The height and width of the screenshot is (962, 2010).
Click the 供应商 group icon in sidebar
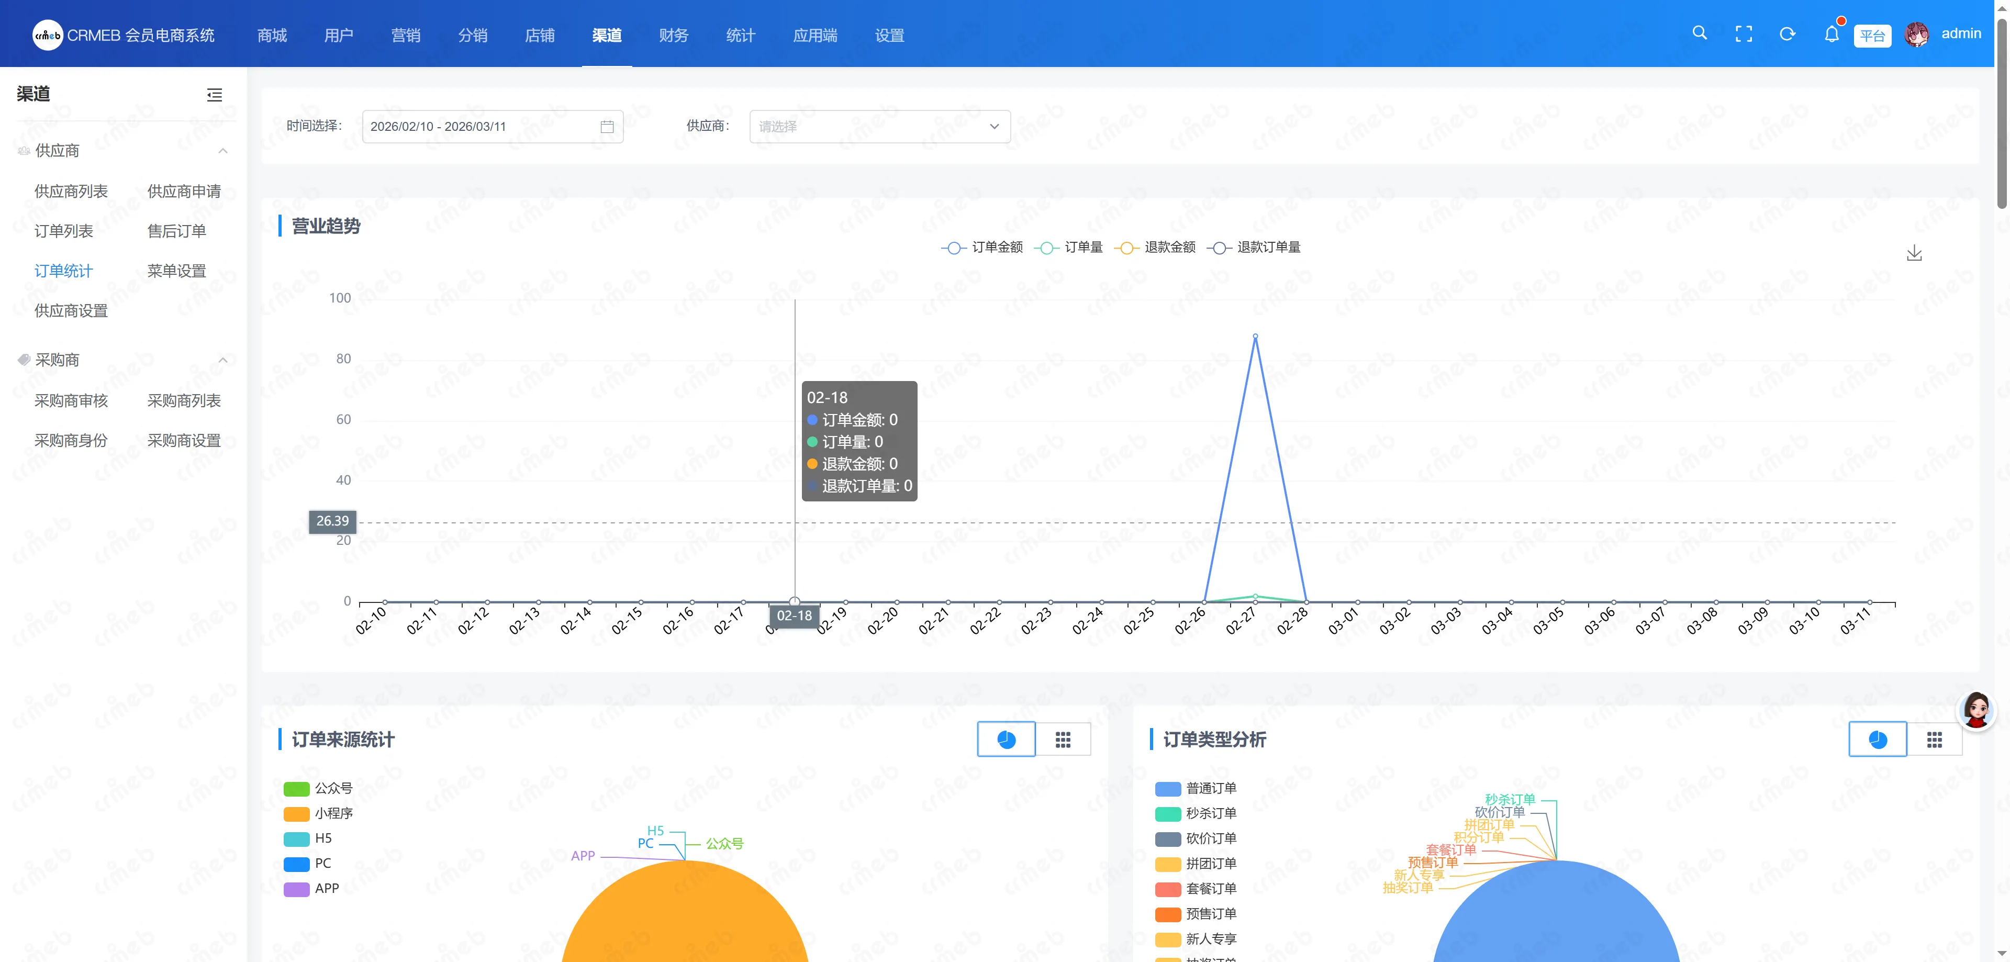tap(24, 151)
